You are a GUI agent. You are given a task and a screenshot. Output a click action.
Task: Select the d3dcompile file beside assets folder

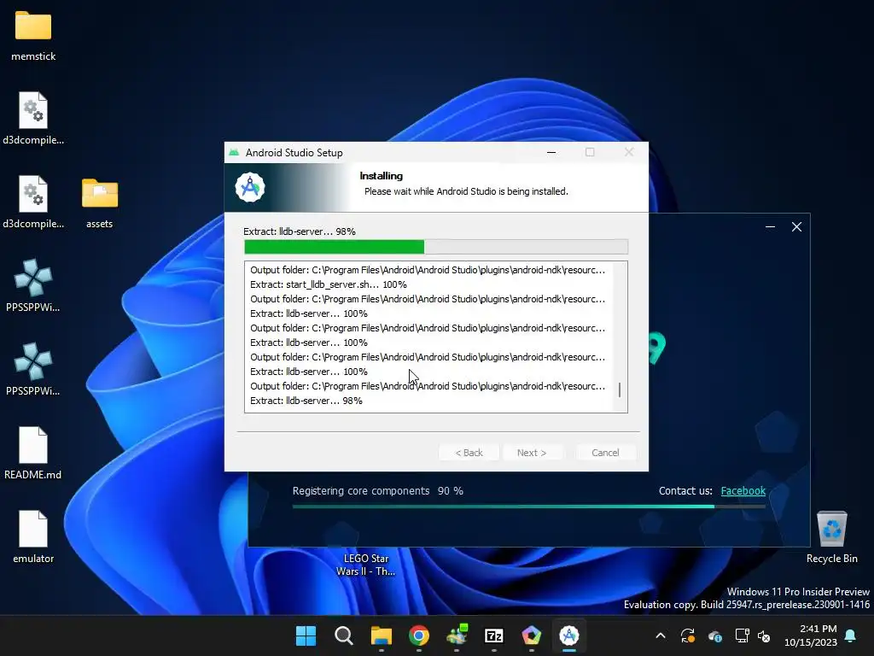coord(33,194)
